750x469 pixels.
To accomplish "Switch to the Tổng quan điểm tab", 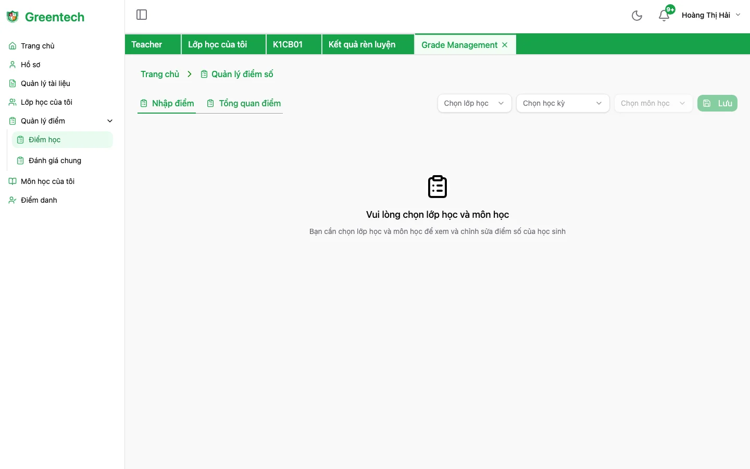I will [x=244, y=103].
